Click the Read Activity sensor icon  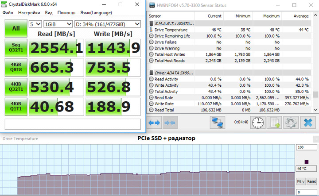(x=151, y=79)
